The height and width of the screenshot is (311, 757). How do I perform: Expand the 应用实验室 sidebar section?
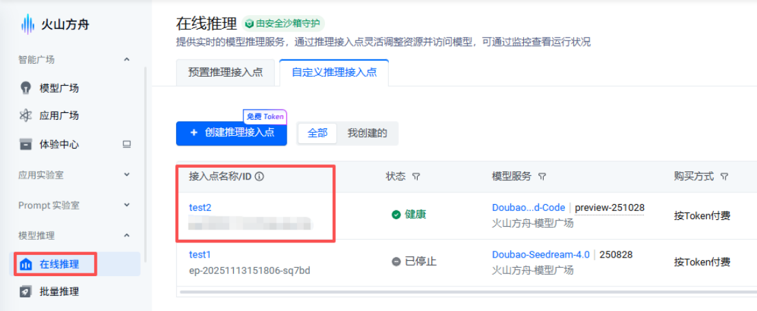click(126, 175)
